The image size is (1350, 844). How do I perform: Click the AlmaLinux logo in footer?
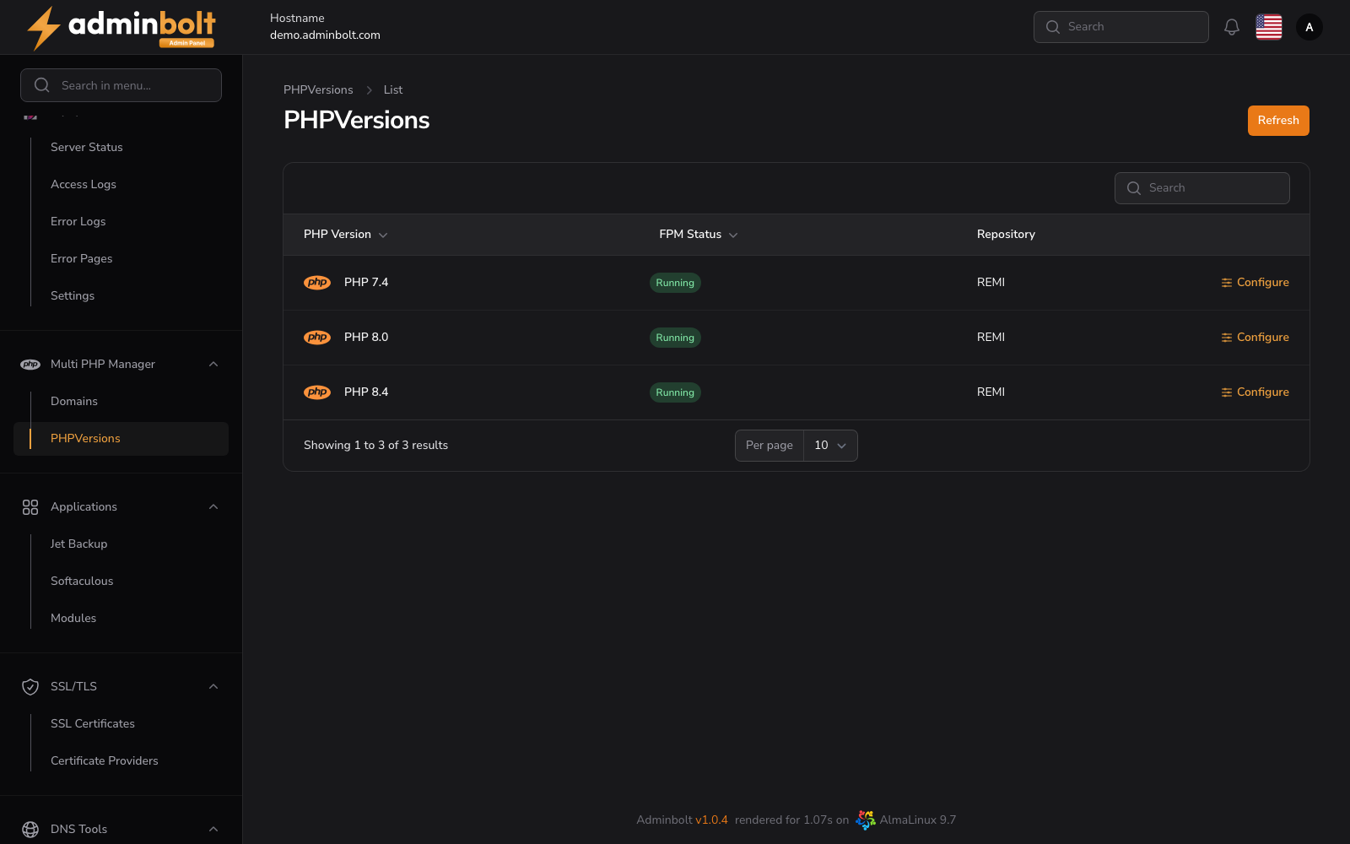tap(866, 820)
